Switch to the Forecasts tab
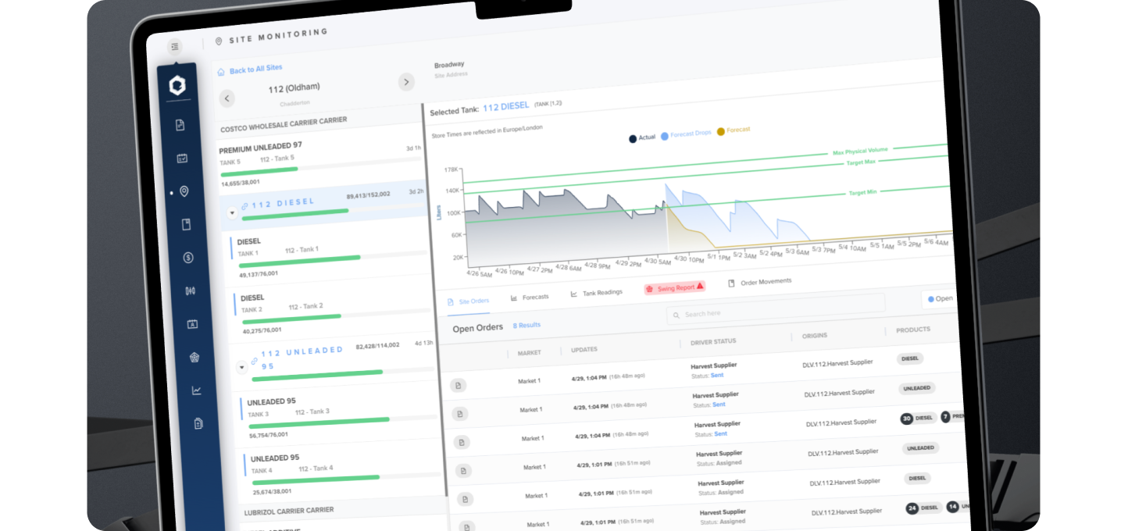The height and width of the screenshot is (531, 1128). [530, 298]
